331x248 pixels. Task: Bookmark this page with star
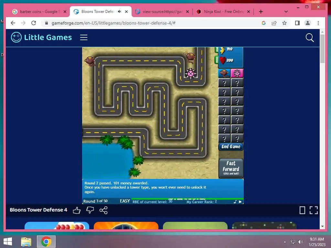click(x=284, y=23)
